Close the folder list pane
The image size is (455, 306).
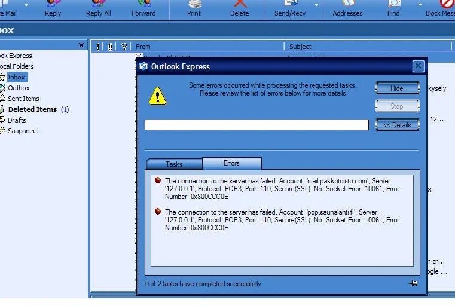pos(82,45)
